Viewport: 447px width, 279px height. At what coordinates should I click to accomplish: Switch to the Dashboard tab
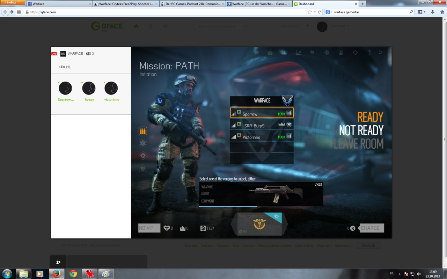pos(325,4)
